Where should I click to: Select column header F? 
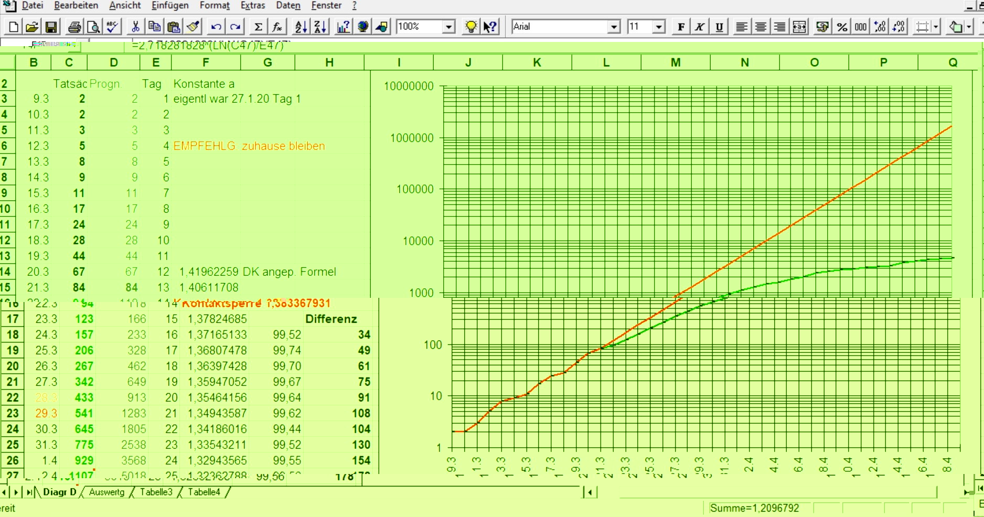point(206,62)
